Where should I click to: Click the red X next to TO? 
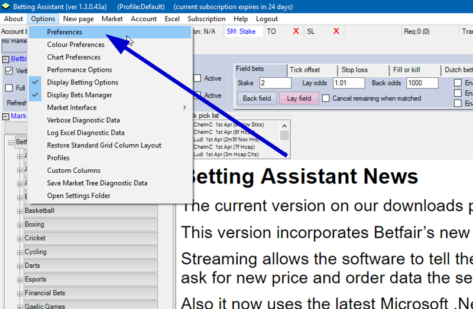point(296,31)
